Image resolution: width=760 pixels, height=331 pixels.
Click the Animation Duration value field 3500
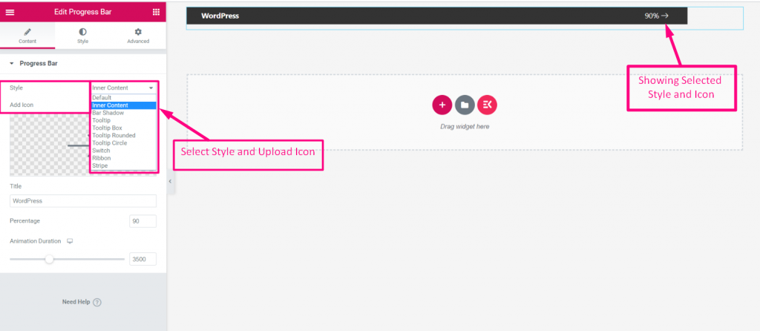click(143, 259)
